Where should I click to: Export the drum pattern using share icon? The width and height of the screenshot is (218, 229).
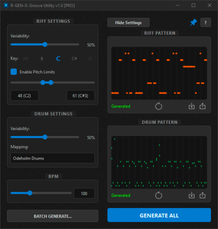[202, 195]
